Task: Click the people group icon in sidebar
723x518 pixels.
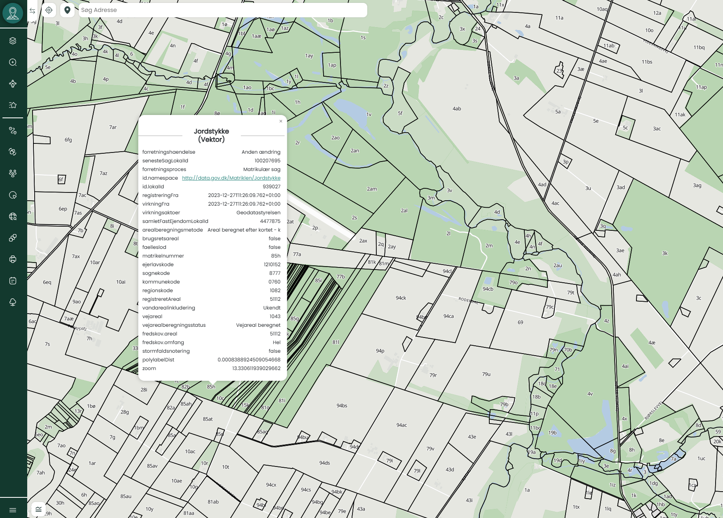Action: pos(13,173)
